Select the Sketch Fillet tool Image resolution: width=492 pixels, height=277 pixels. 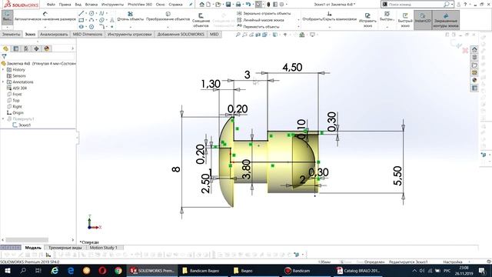[x=101, y=27]
